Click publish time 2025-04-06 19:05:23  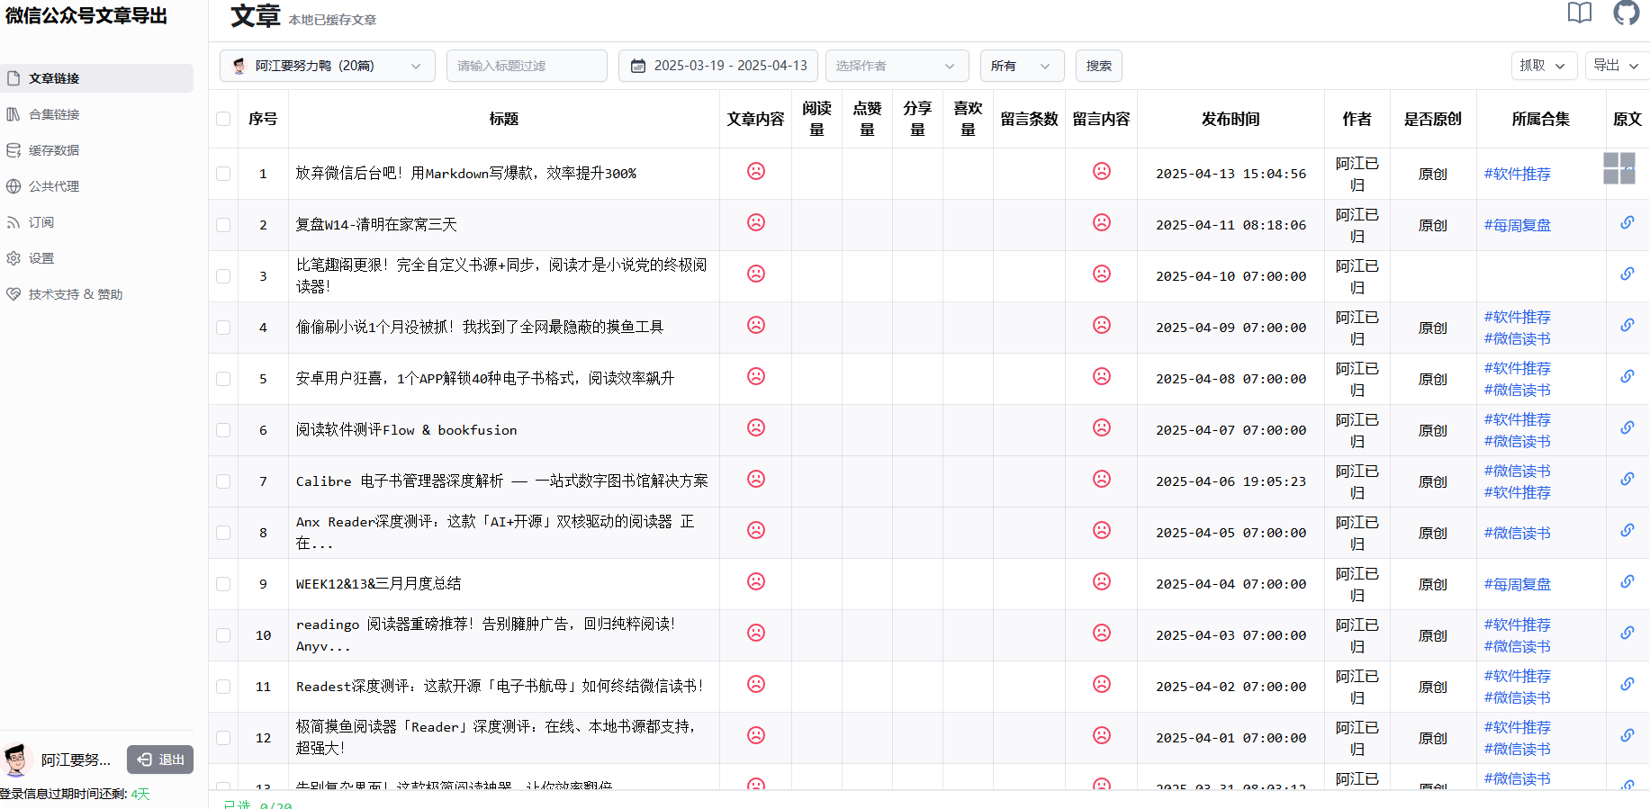(1231, 481)
